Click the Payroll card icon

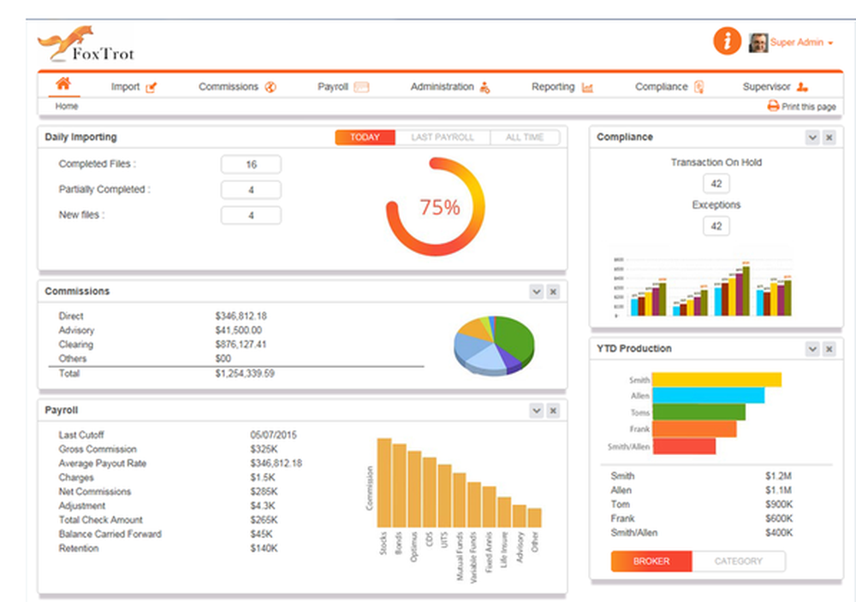tap(361, 87)
